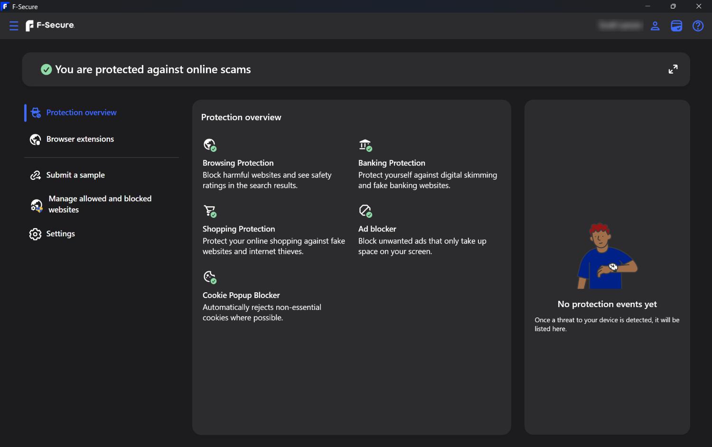
Task: Click the 'You are protected against online scams' text
Action: pos(153,69)
